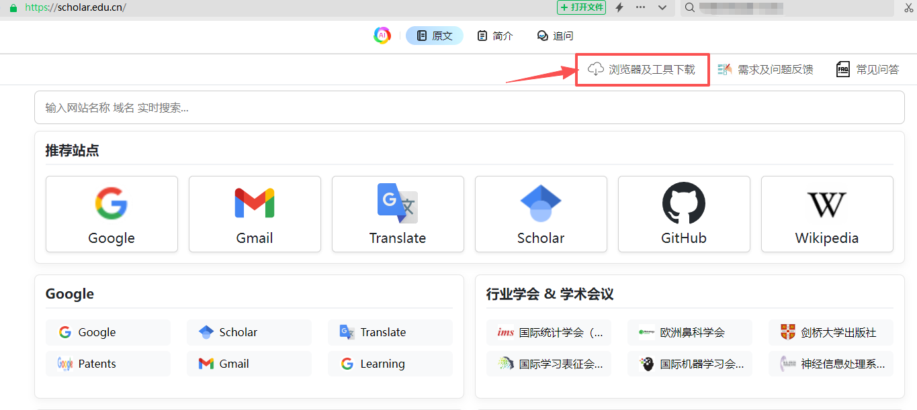Image resolution: width=917 pixels, height=410 pixels.
Task: Click the Scholar item in Google section
Action: click(x=249, y=332)
